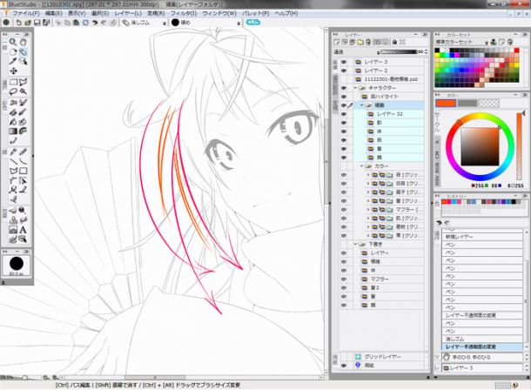The width and height of the screenshot is (531, 390).
Task: Create a new layer folder
Action: [360, 42]
